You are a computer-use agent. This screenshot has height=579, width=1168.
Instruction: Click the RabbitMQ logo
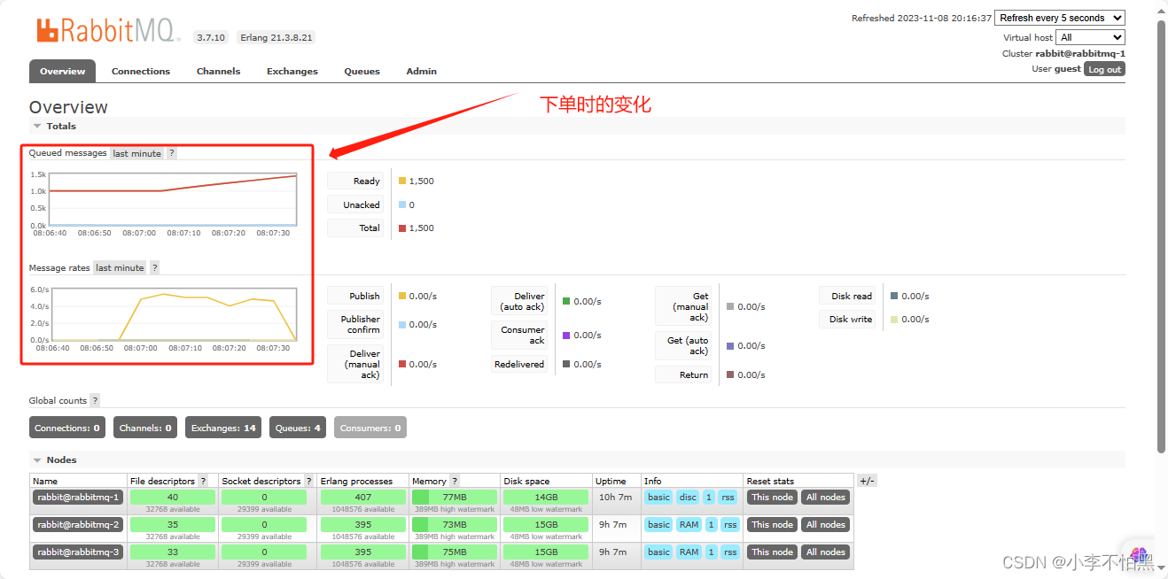click(108, 31)
